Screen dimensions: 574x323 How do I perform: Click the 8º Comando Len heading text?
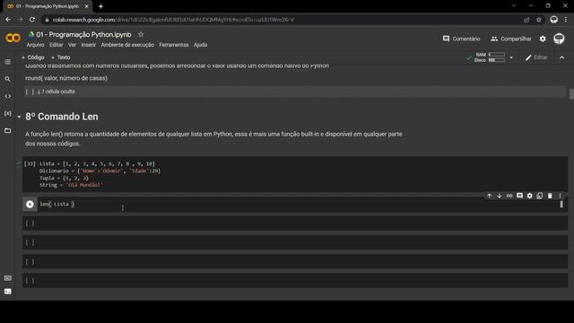tap(62, 117)
